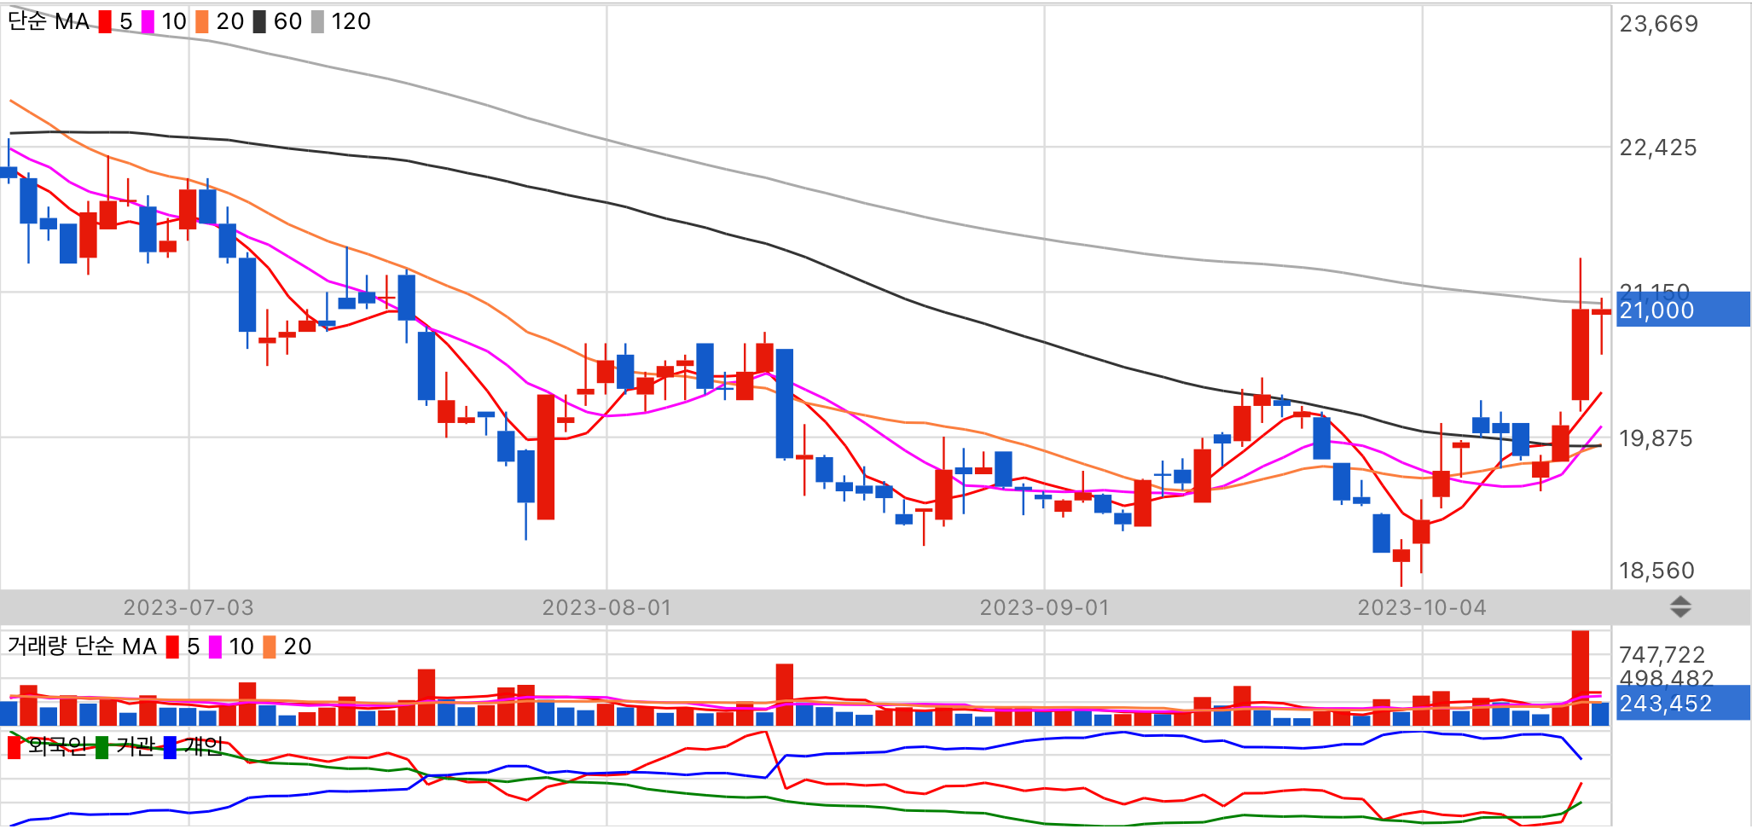Click the 18,560 price axis label
This screenshot has width=1752, height=829.
tap(1656, 571)
